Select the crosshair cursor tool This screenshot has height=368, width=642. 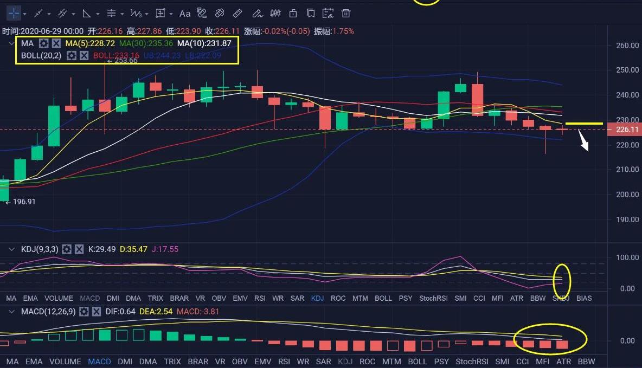[13, 13]
